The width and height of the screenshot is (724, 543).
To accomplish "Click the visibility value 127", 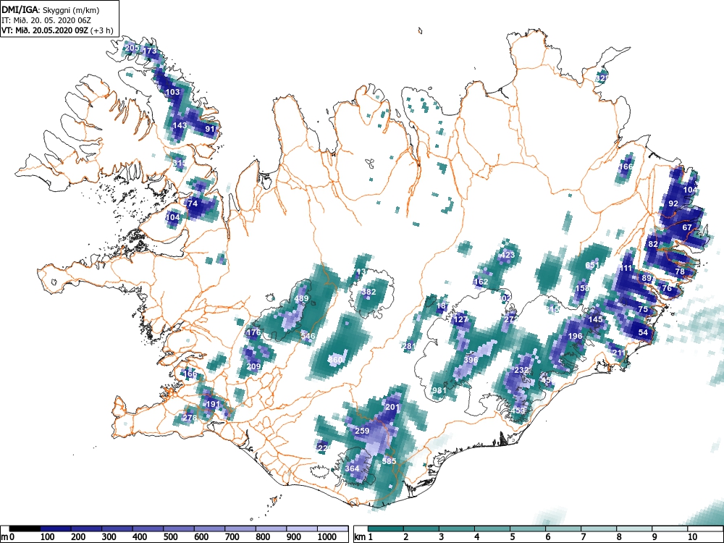I will click(x=460, y=319).
